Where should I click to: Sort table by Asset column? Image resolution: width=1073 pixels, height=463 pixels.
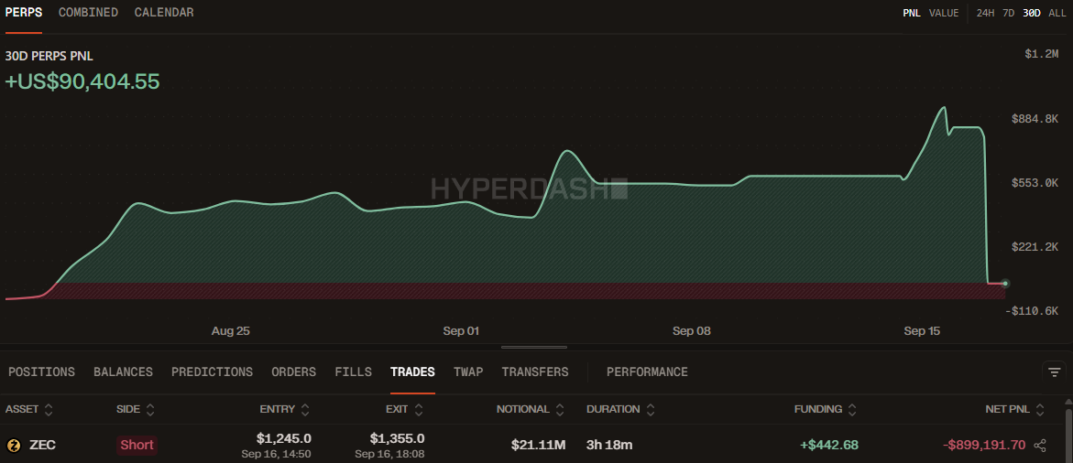coord(29,410)
